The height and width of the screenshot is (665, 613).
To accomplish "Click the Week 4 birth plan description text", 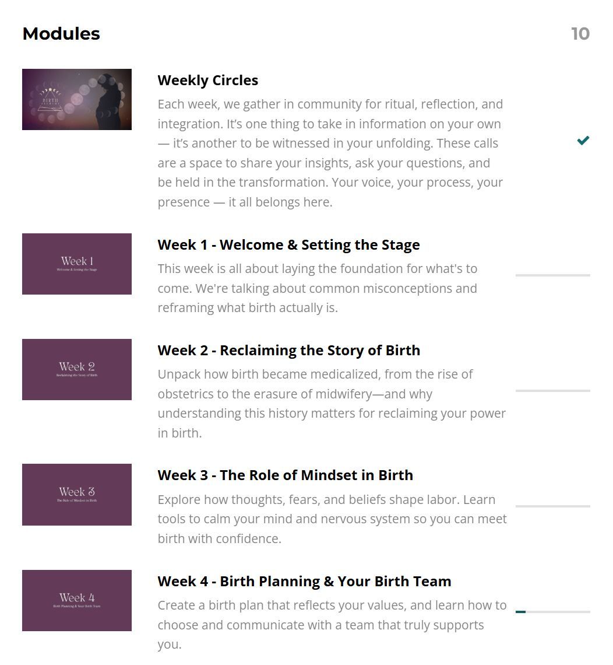I will pos(332,625).
